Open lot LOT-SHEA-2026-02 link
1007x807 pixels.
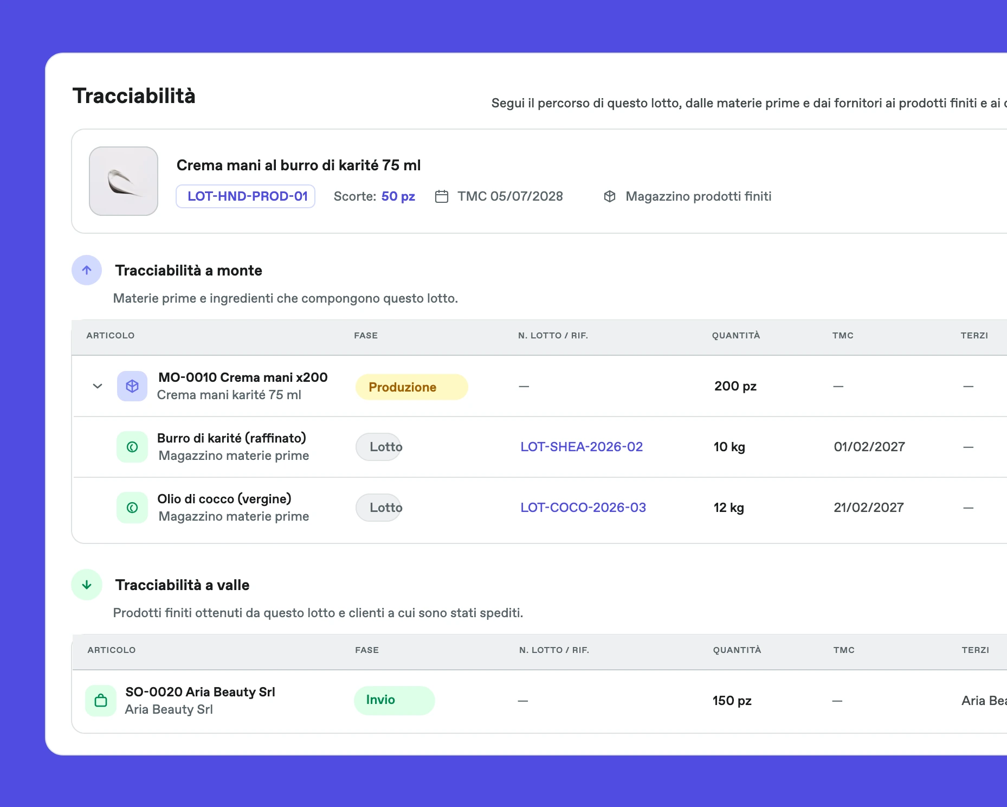[x=582, y=447]
